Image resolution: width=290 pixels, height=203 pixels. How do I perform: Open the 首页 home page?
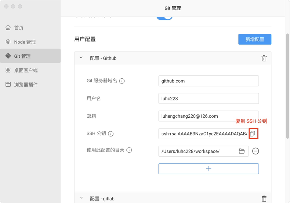pyautogui.click(x=30, y=28)
